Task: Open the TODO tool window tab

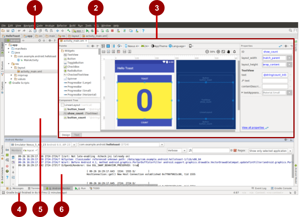Action: point(95,188)
